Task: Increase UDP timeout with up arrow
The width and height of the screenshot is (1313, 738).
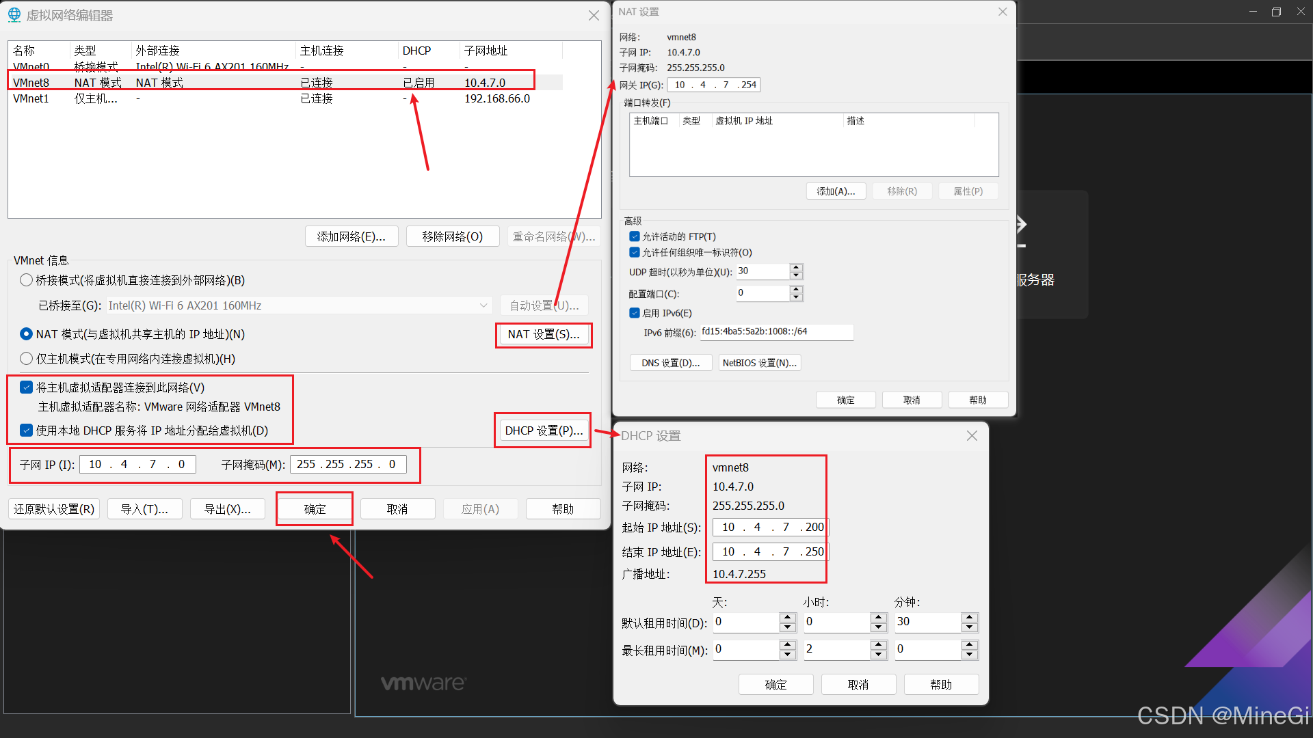Action: point(796,267)
